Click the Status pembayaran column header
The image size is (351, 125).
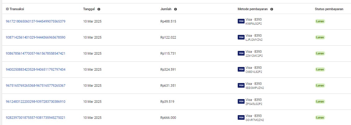click(329, 9)
